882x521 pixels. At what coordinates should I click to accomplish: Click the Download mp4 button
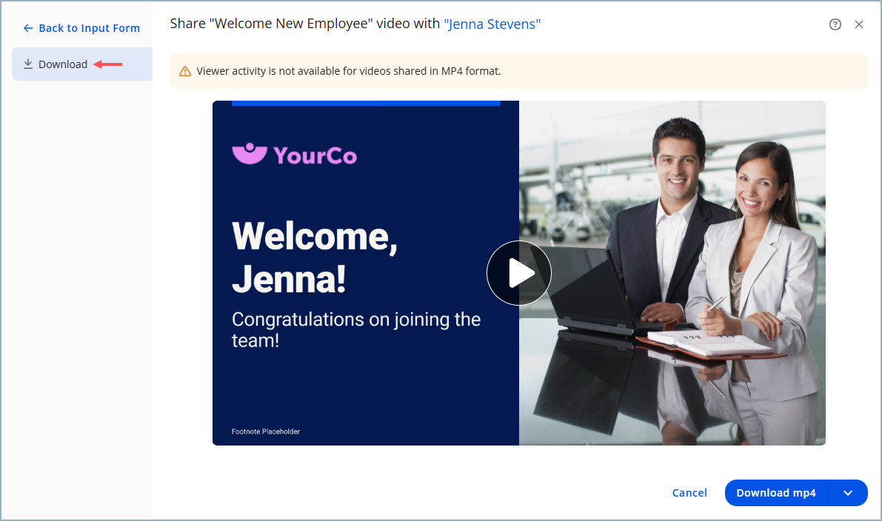click(x=775, y=493)
